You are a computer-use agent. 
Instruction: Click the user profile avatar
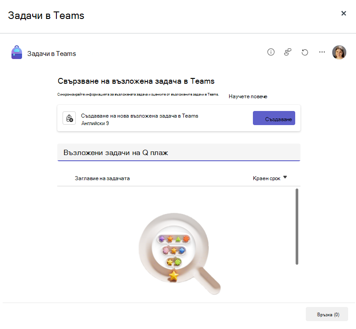[x=339, y=52]
